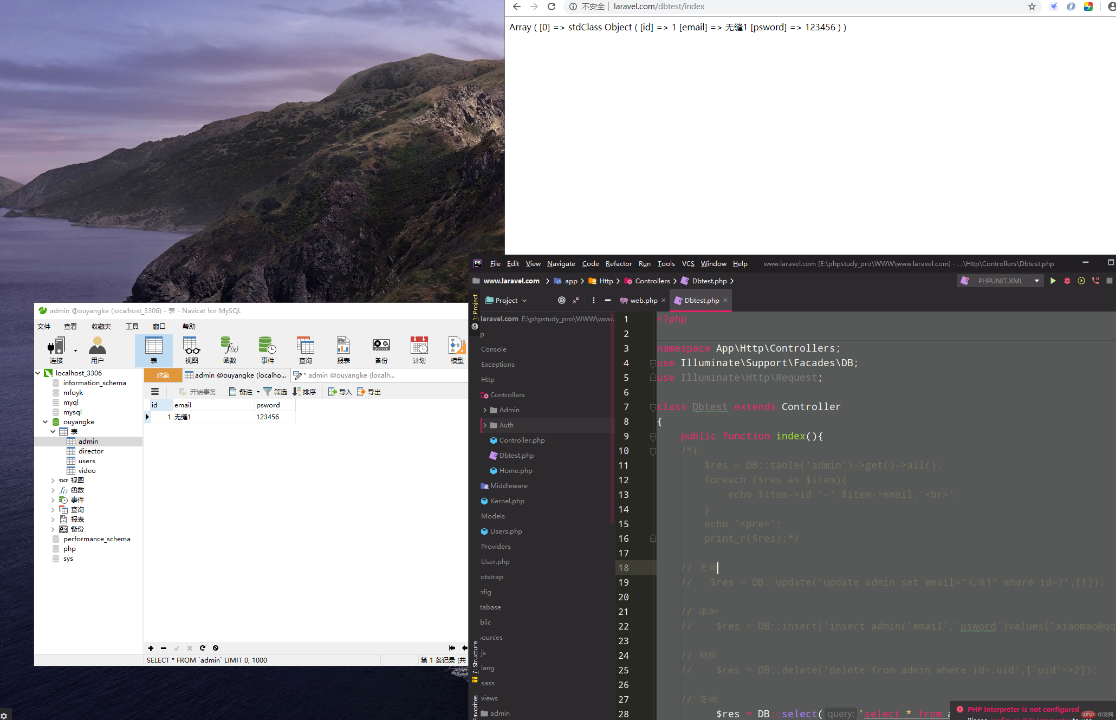Click 开始事务 begin transaction button

[x=198, y=392]
